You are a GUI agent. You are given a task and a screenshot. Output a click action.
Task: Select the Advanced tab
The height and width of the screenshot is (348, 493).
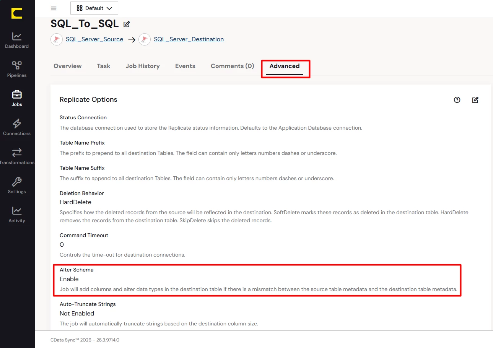(285, 66)
